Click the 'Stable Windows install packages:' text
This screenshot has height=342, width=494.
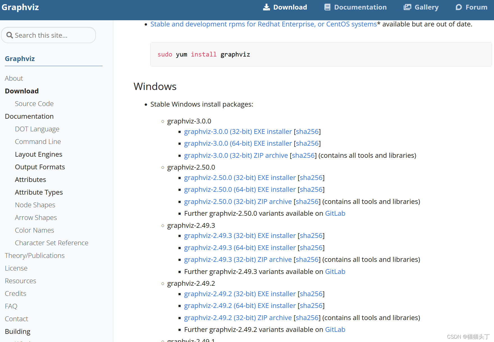coord(202,104)
